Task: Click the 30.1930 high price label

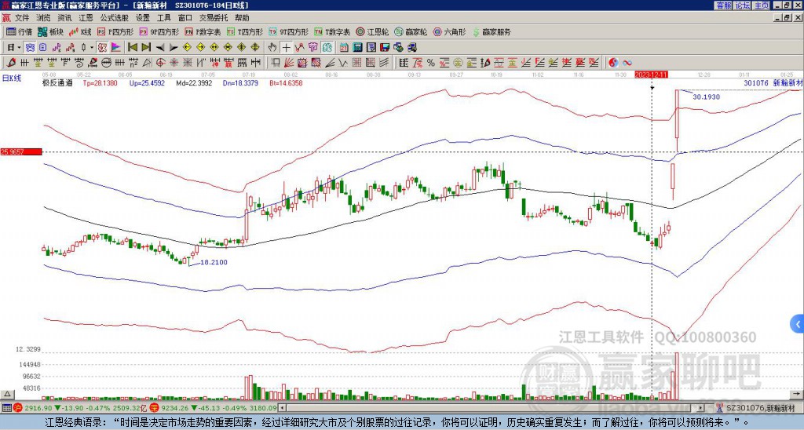Action: click(706, 97)
